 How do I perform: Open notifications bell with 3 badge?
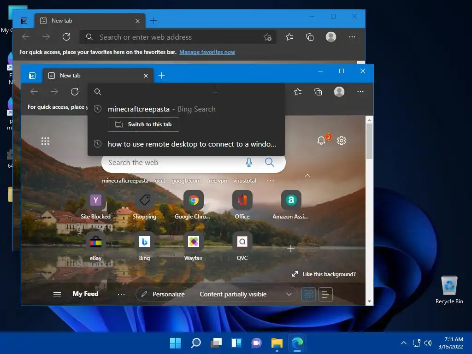pos(321,140)
